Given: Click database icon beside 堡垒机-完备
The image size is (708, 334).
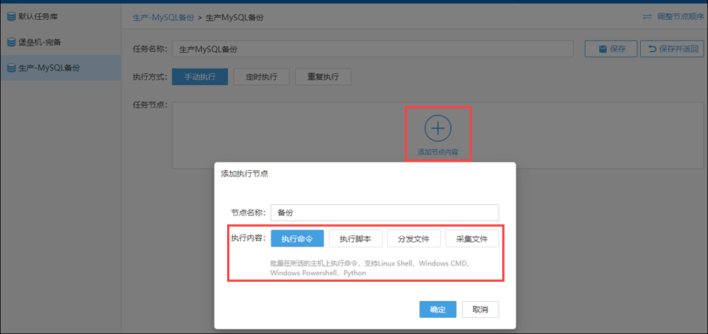Looking at the screenshot, I should (x=11, y=43).
